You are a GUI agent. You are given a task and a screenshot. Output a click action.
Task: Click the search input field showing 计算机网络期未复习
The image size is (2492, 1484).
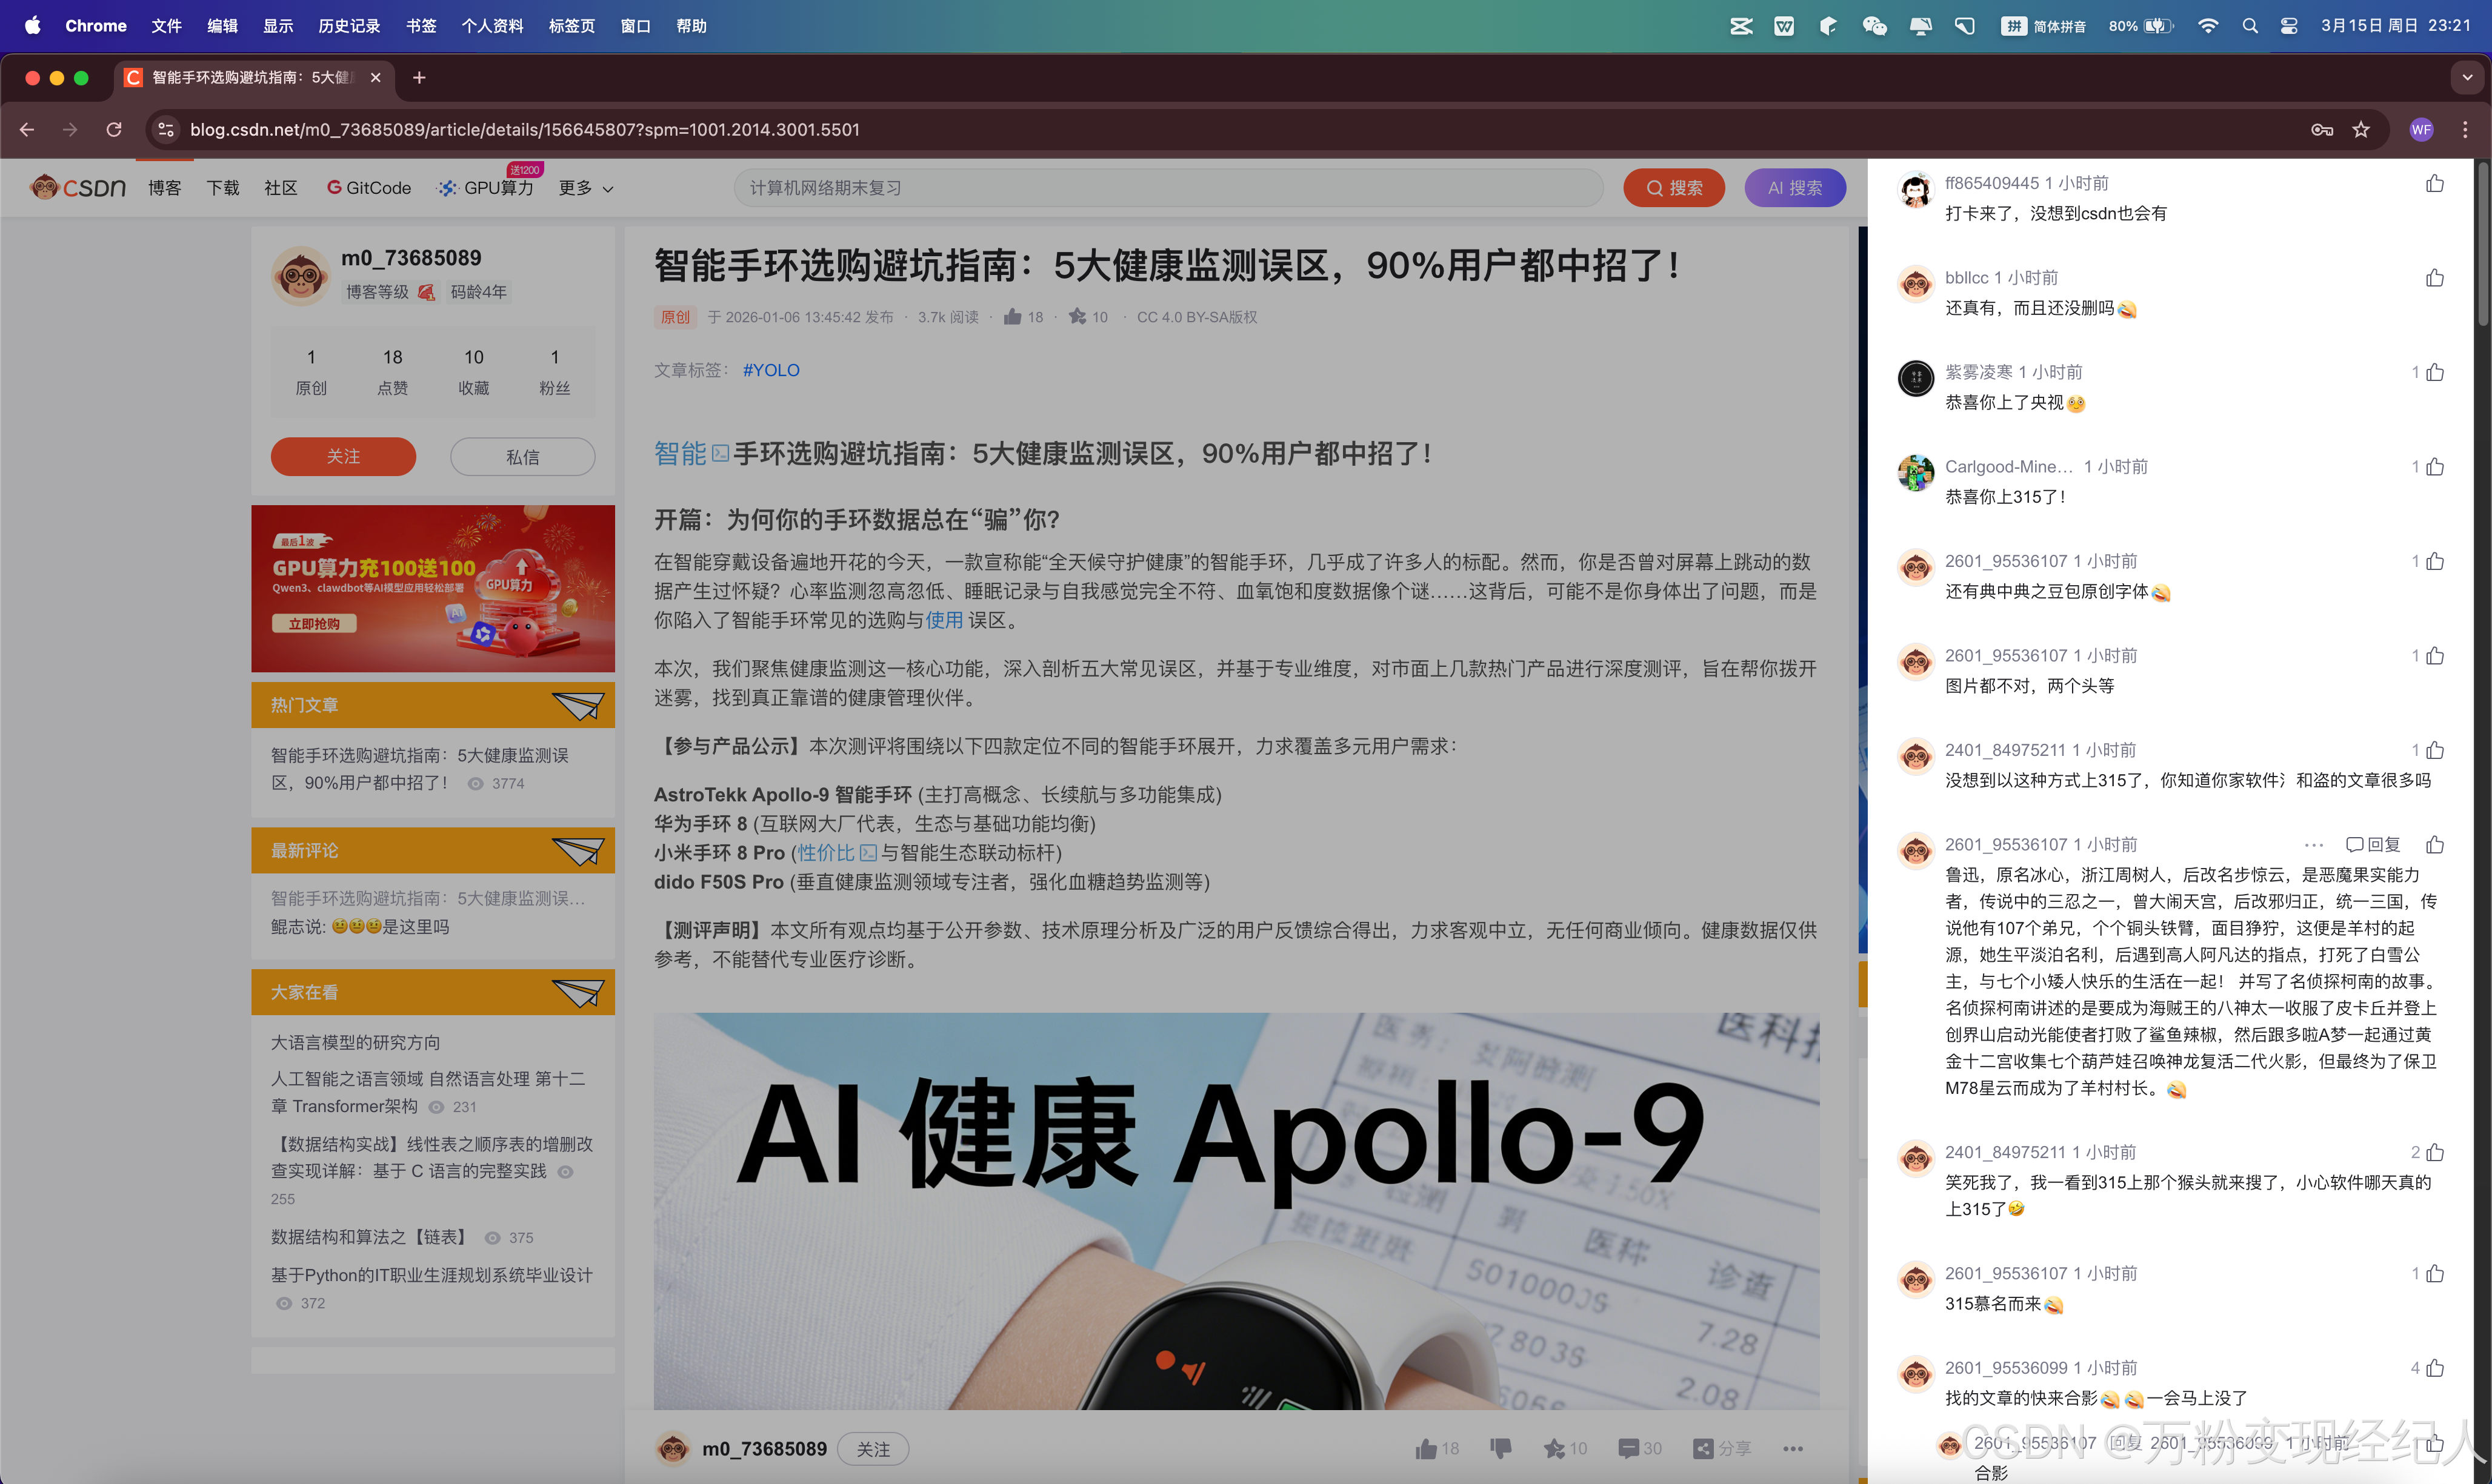click(1170, 187)
